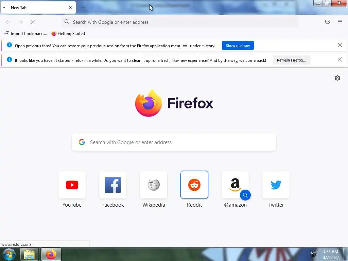
Task: Click the info icon on previous tabs notice
Action: click(x=9, y=45)
